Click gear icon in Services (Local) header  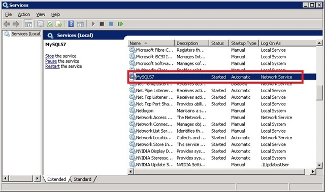click(x=50, y=35)
